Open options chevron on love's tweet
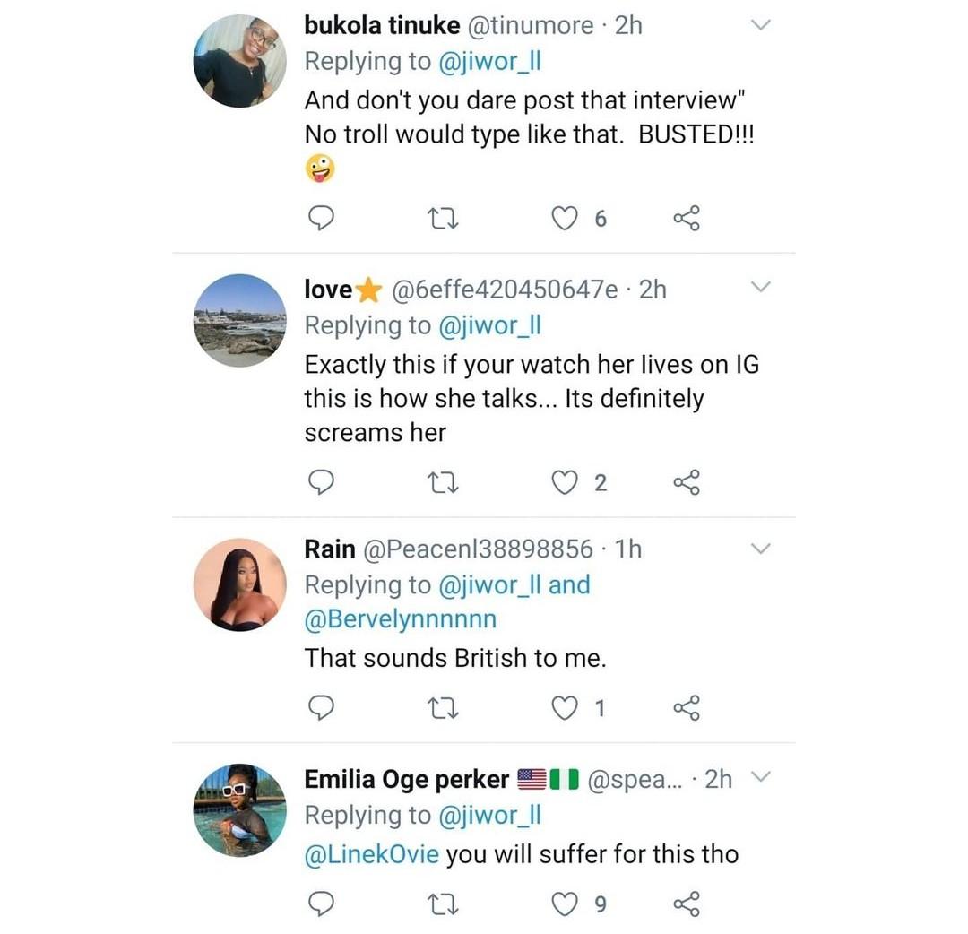The image size is (968, 934). (760, 289)
